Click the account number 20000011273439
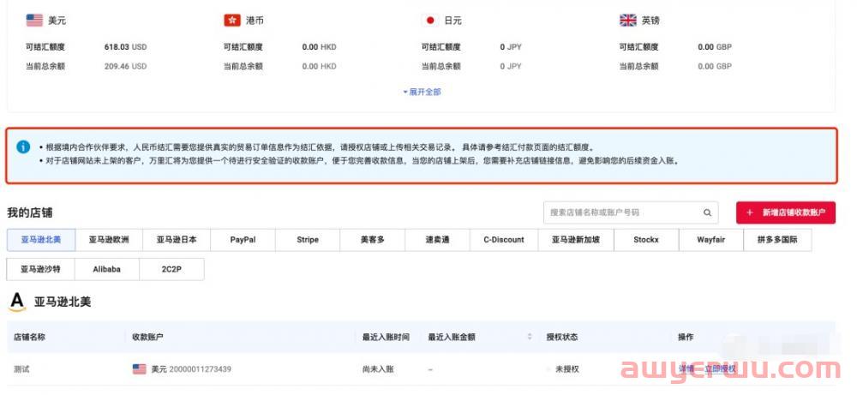Viewport: 857px width, 395px height. tap(200, 369)
